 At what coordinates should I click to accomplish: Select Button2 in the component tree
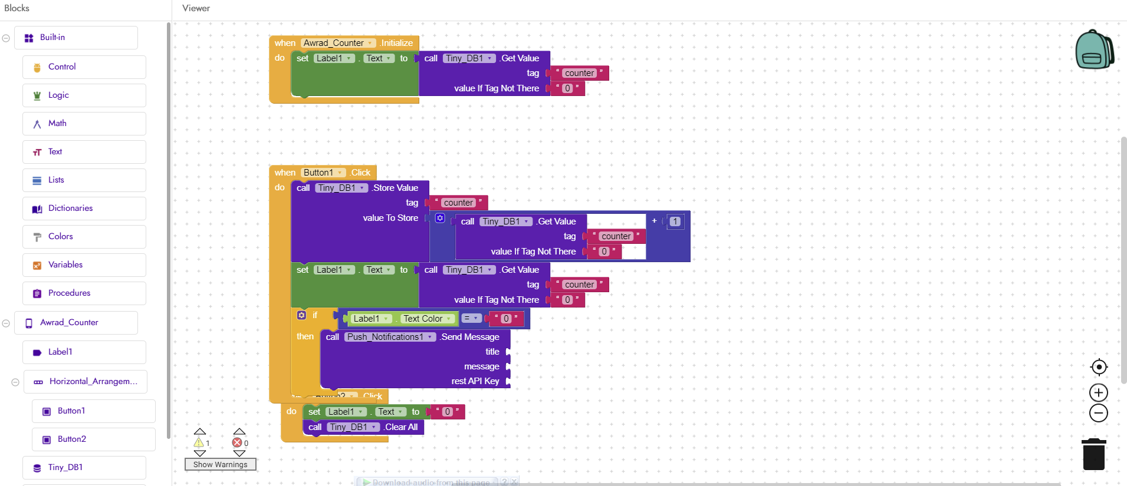(94, 439)
